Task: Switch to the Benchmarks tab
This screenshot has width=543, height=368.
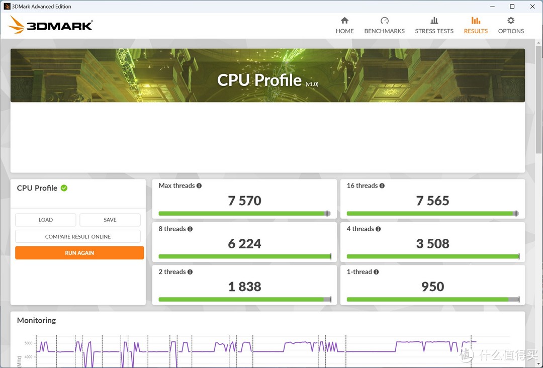Action: 385,25
